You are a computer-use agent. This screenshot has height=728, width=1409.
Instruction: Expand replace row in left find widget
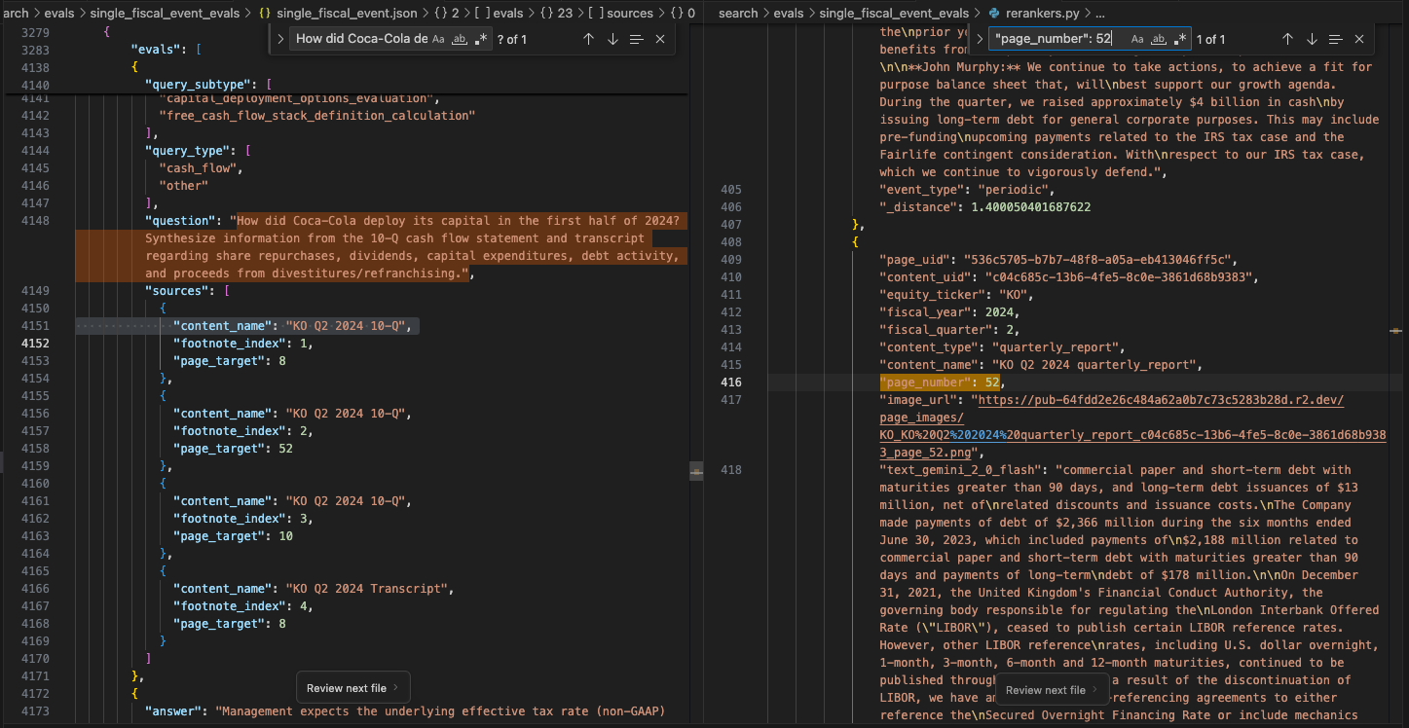(x=280, y=39)
